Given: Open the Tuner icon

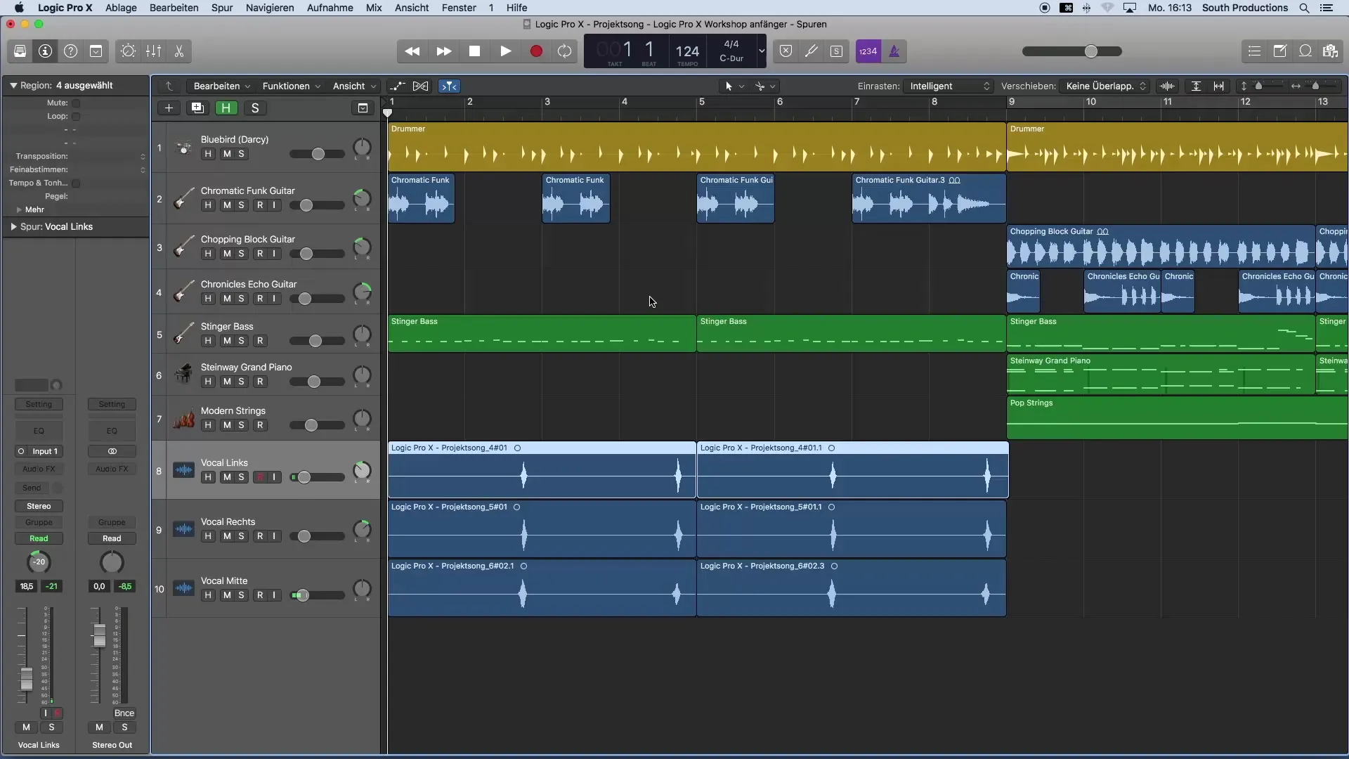Looking at the screenshot, I should [x=812, y=51].
